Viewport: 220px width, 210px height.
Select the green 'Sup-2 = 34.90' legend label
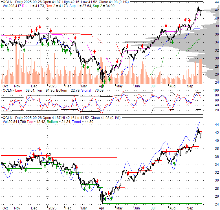[104, 6]
